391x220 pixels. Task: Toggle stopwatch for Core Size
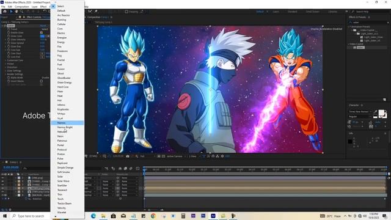tap(9, 50)
